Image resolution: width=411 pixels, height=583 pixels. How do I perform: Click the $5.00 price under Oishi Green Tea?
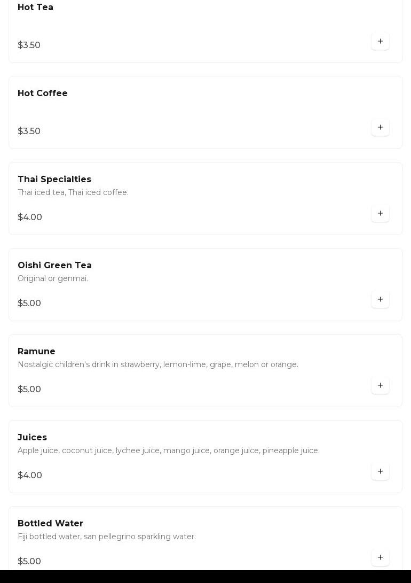pos(29,304)
